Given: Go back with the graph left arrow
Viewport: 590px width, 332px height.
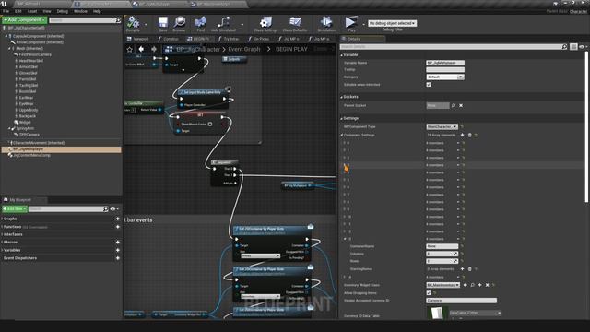Looking at the screenshot, I should tap(141, 49).
